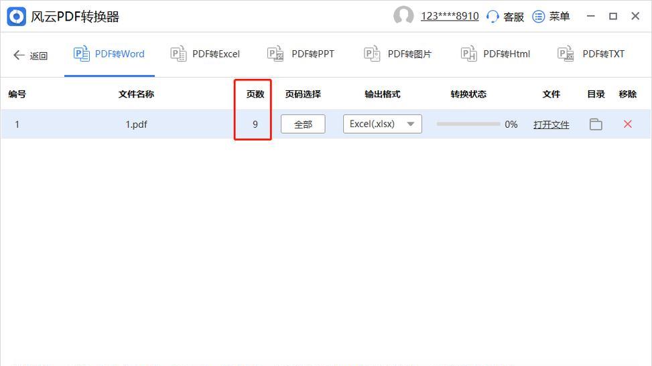Image resolution: width=652 pixels, height=366 pixels.
Task: Click the PDF转Word document icon
Action: click(x=82, y=54)
